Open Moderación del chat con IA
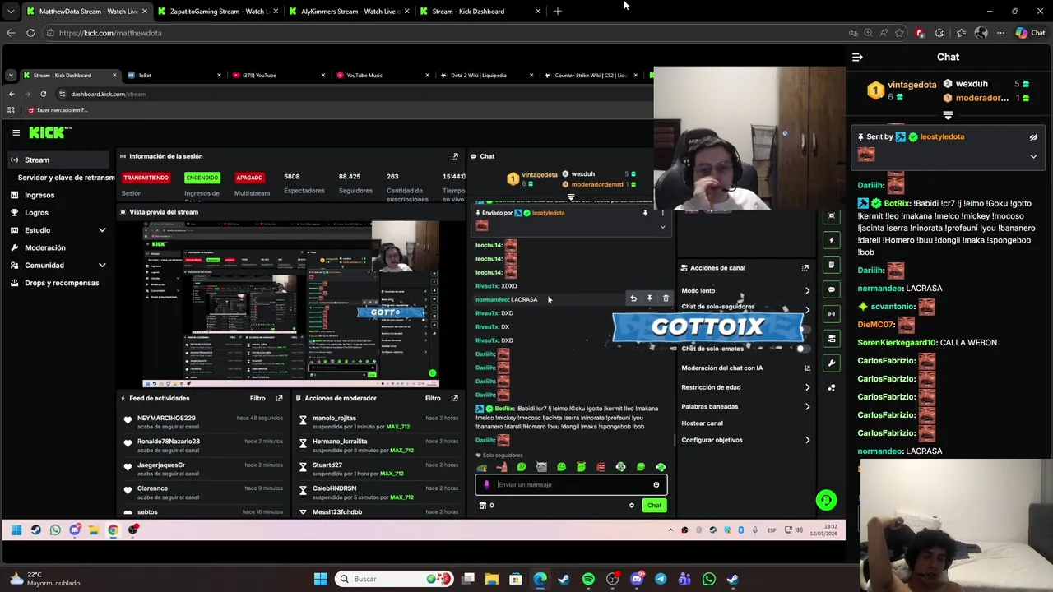 coord(745,368)
